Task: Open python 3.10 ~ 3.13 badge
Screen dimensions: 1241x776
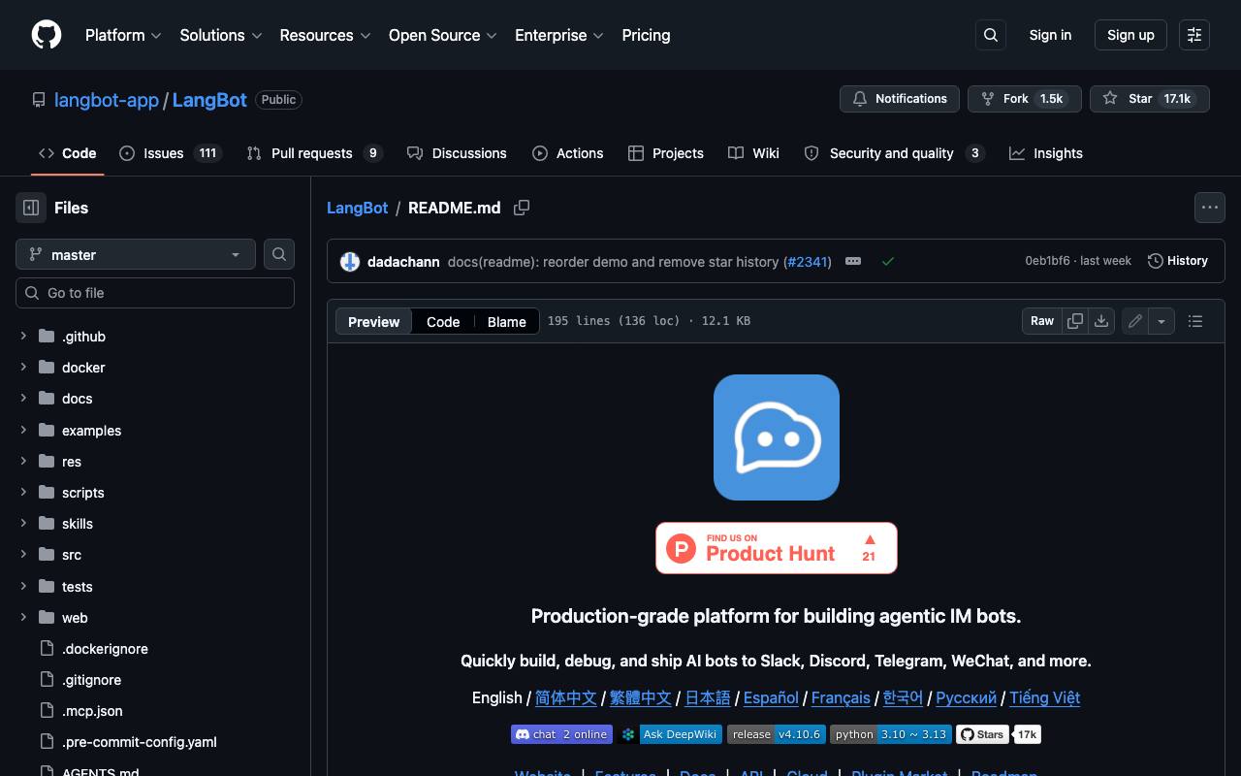Action: point(891,734)
